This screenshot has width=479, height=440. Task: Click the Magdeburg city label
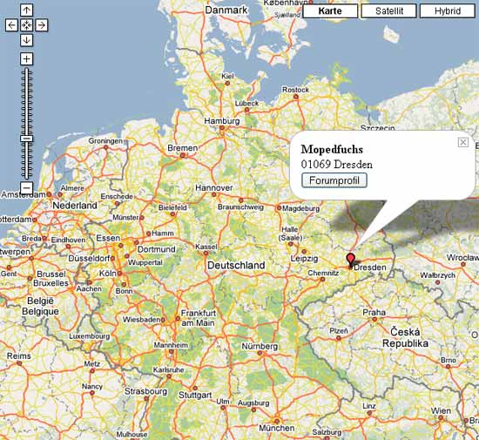pos(300,208)
